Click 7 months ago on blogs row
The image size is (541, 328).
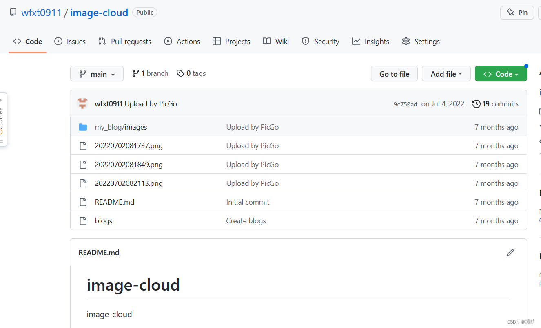point(497,221)
